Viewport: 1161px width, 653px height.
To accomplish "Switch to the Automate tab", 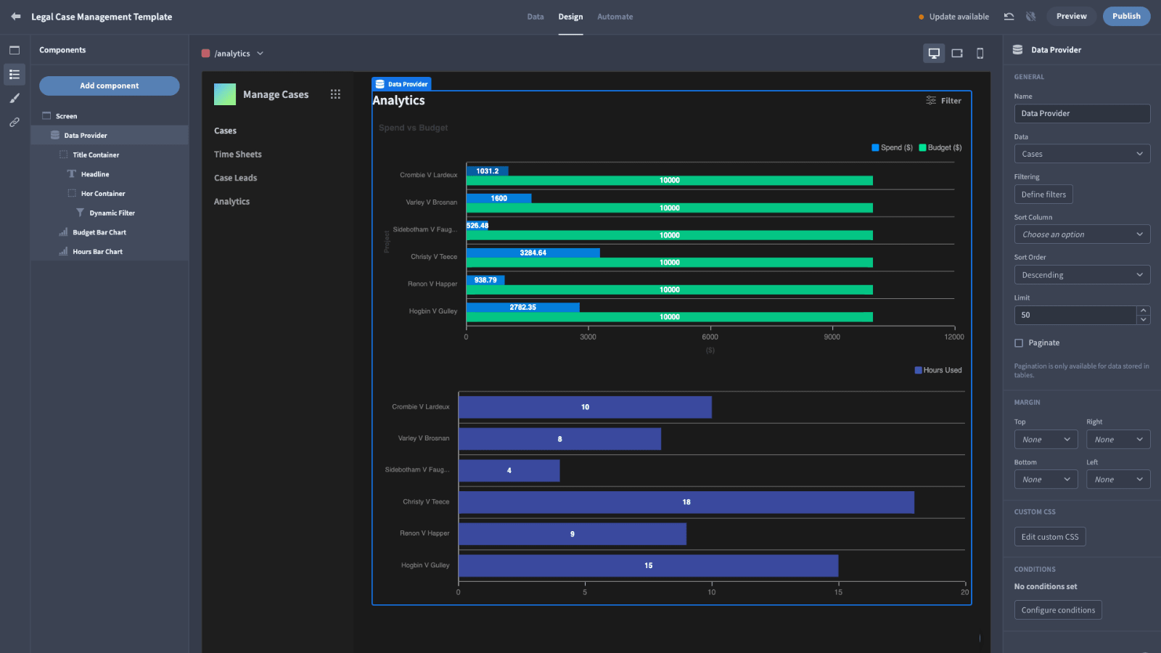I will click(x=615, y=17).
